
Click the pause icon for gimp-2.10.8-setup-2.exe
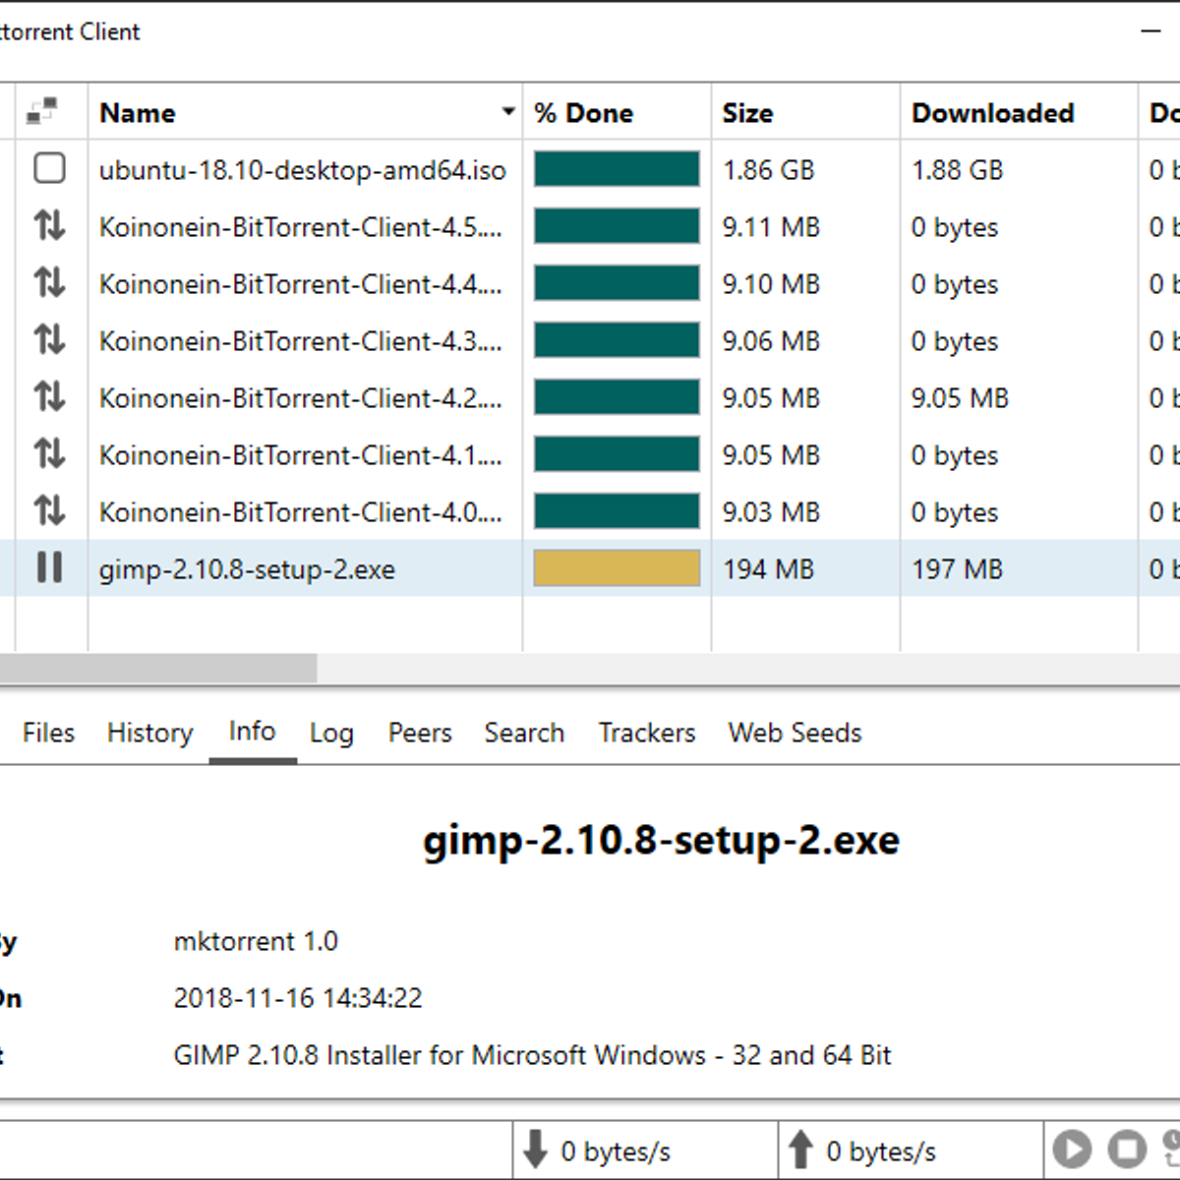tap(49, 567)
